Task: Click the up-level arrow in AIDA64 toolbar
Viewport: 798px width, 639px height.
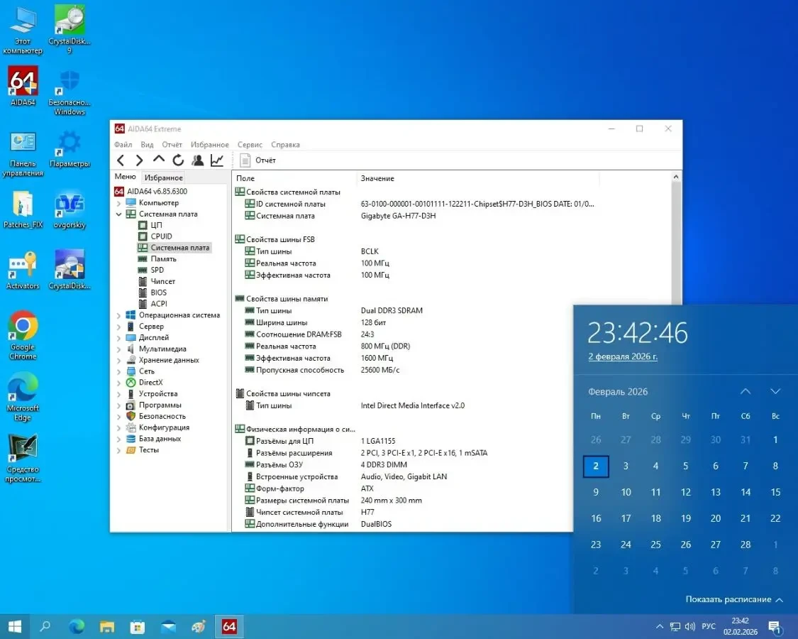Action: 159,160
